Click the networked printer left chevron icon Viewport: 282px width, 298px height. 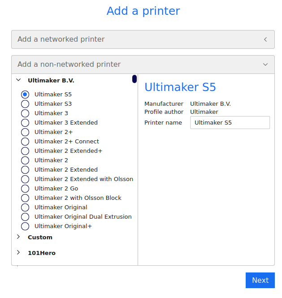pos(265,39)
